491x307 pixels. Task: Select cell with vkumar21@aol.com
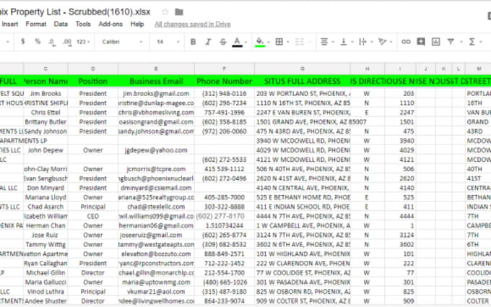pos(156,292)
